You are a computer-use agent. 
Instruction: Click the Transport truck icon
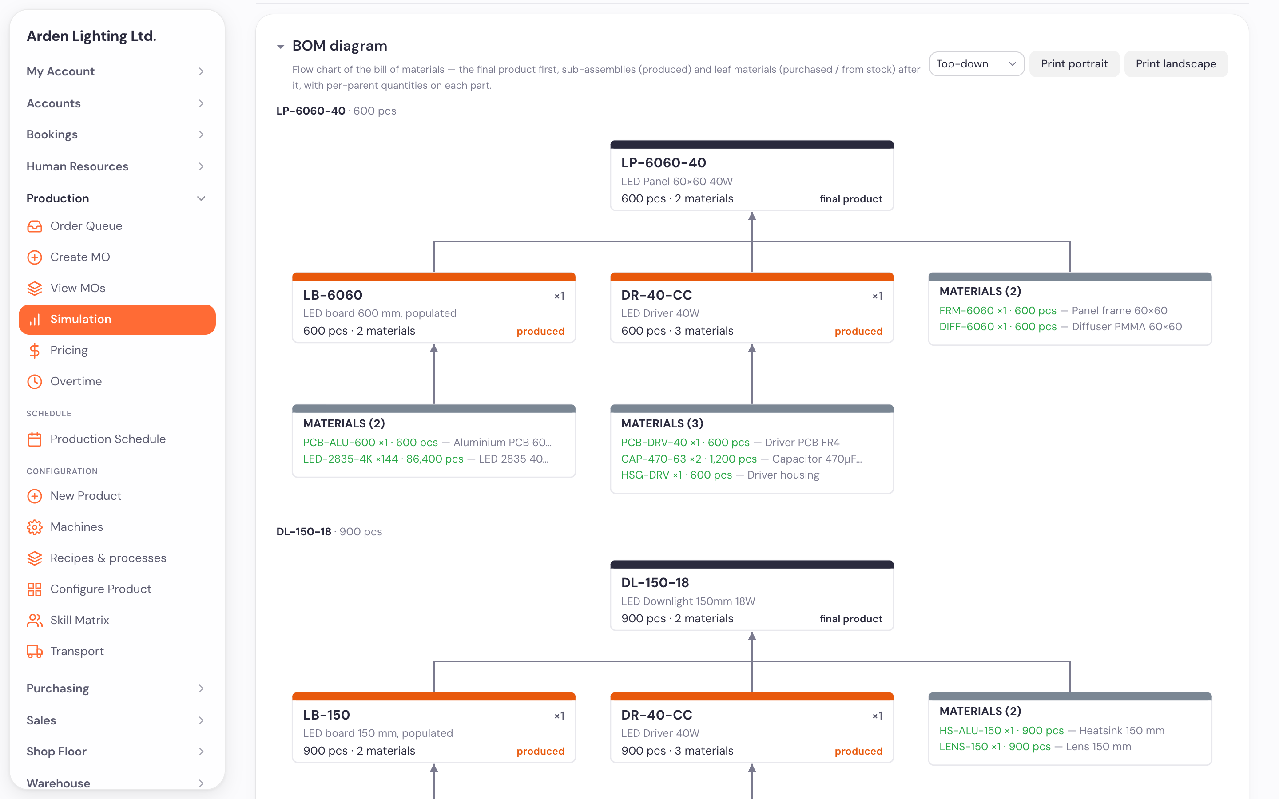(34, 652)
